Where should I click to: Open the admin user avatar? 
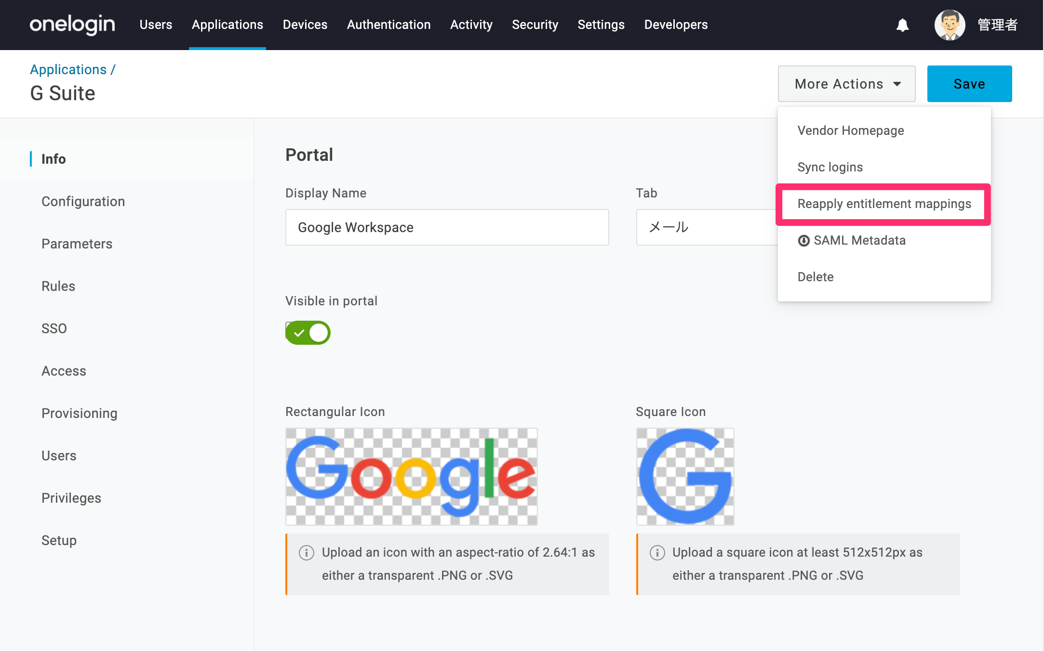[x=950, y=25]
